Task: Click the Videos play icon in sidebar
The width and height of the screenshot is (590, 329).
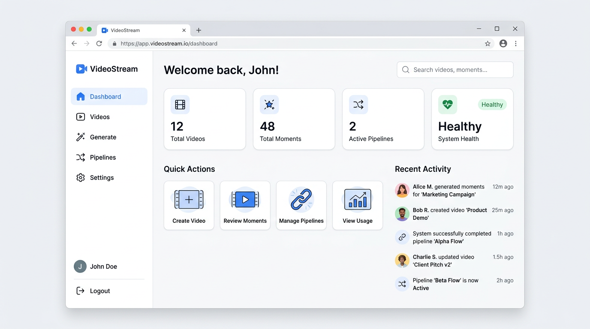Action: coord(81,117)
